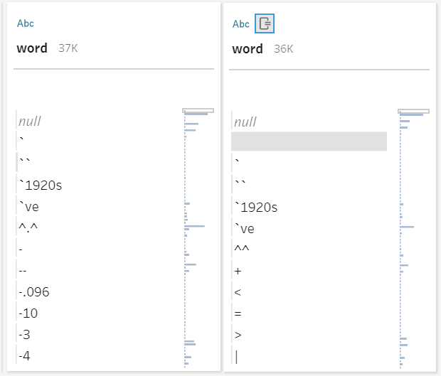The image size is (441, 376).
Task: Pick the -10 value in left list
Action: pyautogui.click(x=28, y=313)
